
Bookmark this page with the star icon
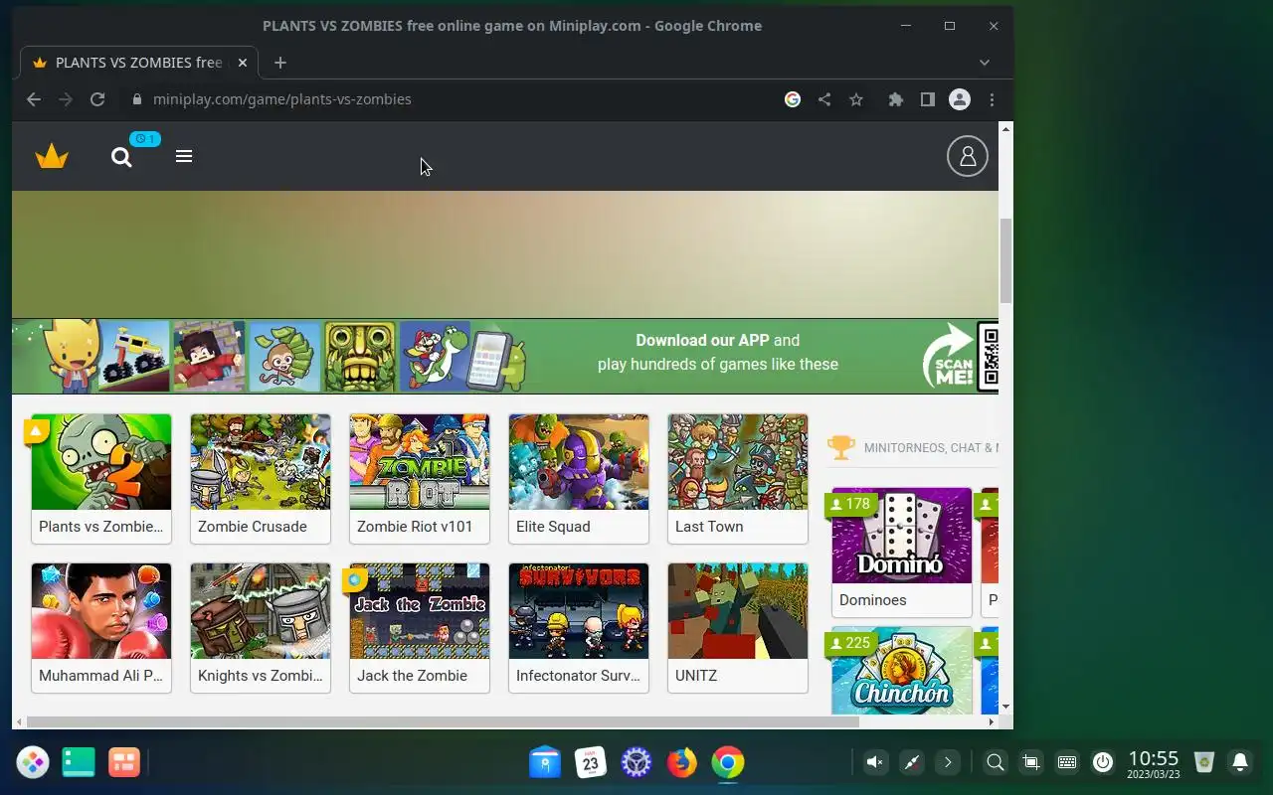tap(856, 99)
